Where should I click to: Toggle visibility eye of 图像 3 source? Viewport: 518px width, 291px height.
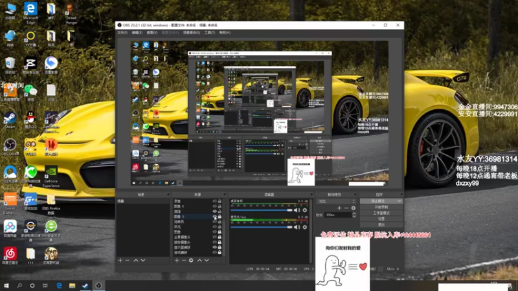click(x=215, y=217)
